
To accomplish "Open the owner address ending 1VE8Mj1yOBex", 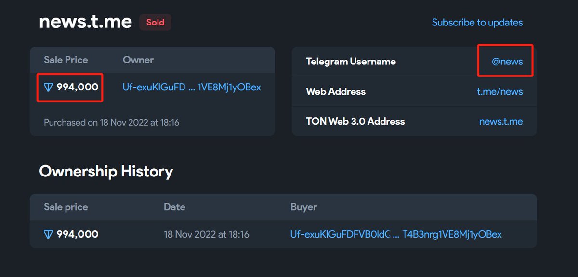I will [x=192, y=87].
